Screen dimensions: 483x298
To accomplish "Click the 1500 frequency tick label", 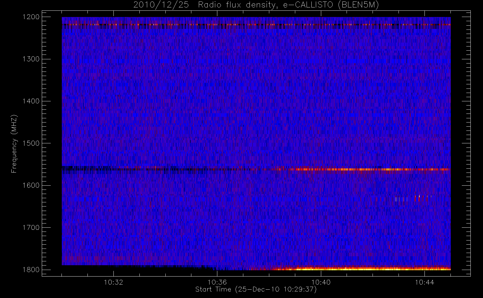I will [31, 143].
